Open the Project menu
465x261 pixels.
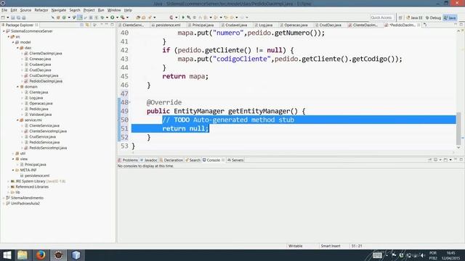(89, 10)
